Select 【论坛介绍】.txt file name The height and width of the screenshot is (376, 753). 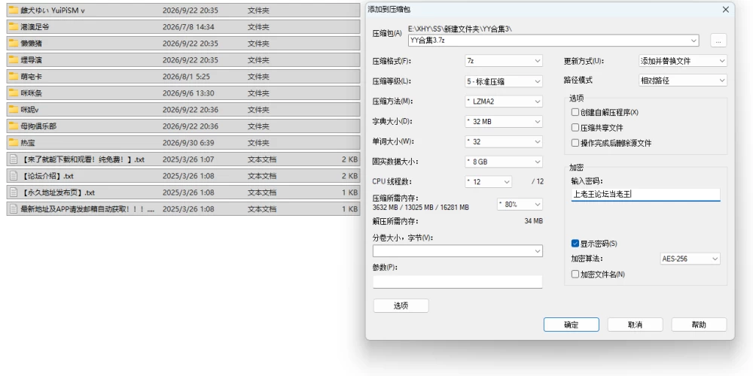click(x=47, y=175)
